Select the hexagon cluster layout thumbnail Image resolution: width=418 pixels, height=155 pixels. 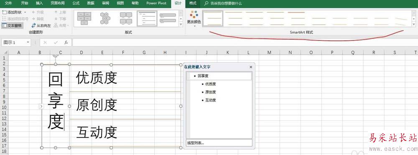105,18
